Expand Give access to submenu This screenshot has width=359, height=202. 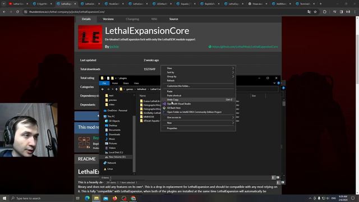click(198, 117)
